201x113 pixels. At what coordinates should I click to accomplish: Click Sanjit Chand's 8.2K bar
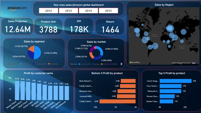coord(28,91)
